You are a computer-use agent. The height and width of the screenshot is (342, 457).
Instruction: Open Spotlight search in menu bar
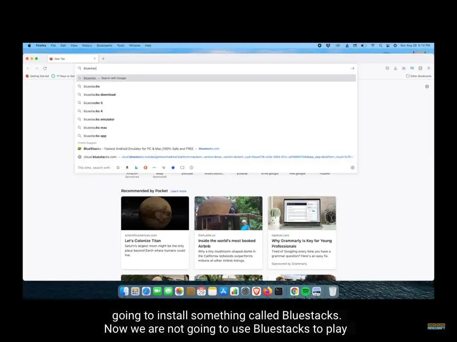click(380, 46)
